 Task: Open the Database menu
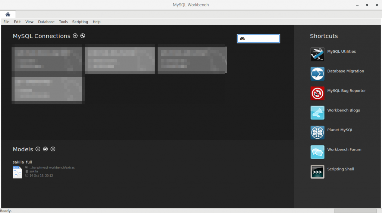click(46, 22)
